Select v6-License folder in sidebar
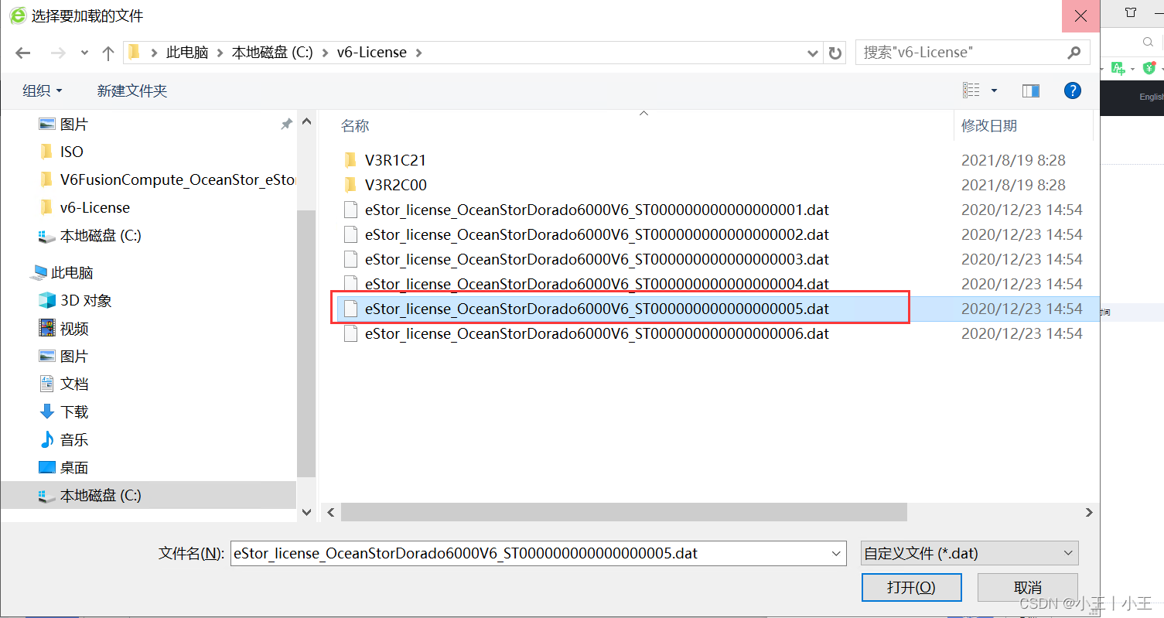 (x=95, y=207)
